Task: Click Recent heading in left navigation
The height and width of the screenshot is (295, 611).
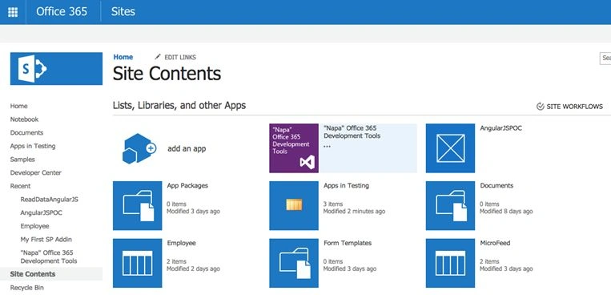Action: tap(20, 186)
